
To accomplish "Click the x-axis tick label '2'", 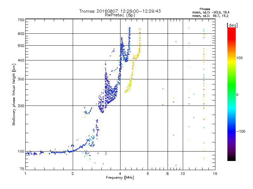I will tap(73, 174).
